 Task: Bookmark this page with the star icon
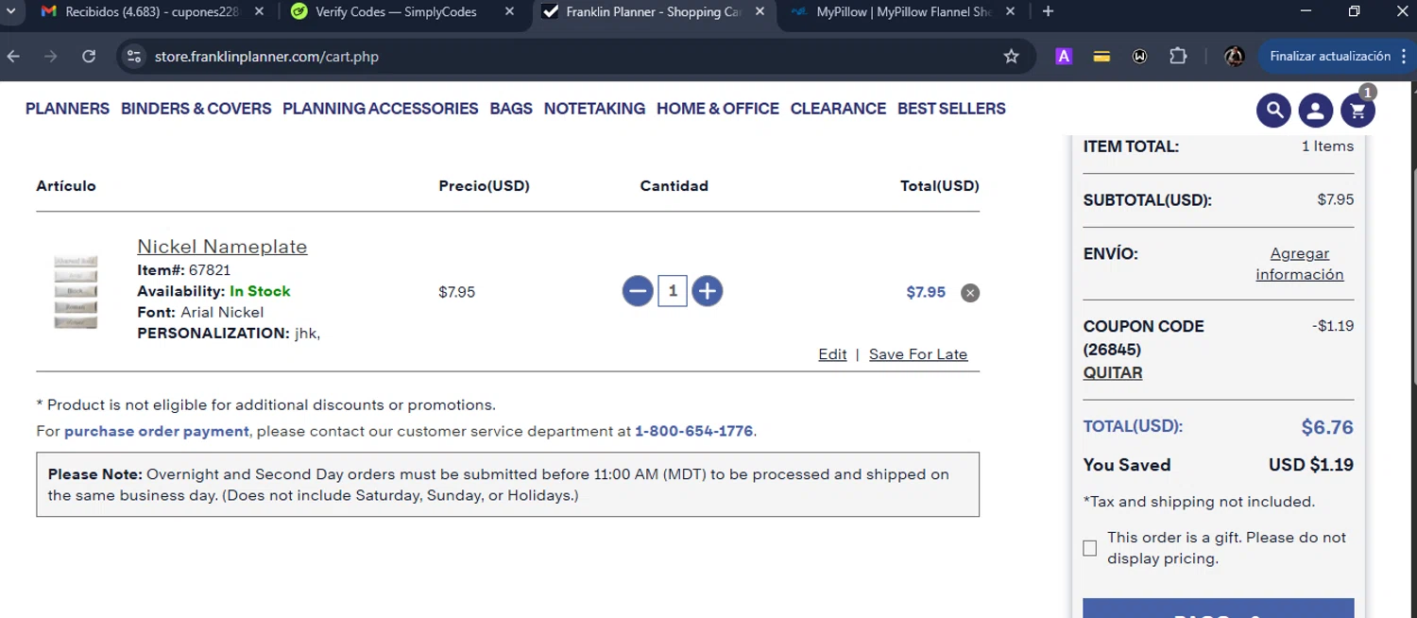coord(1011,57)
